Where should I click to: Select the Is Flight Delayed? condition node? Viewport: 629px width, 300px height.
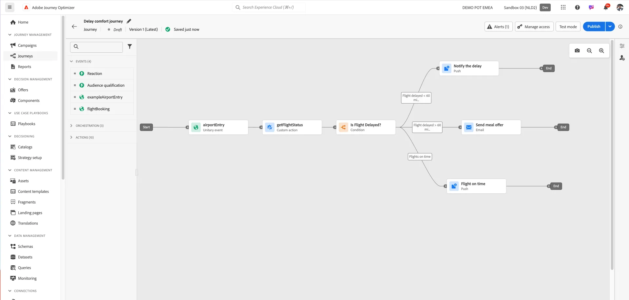[366, 127]
